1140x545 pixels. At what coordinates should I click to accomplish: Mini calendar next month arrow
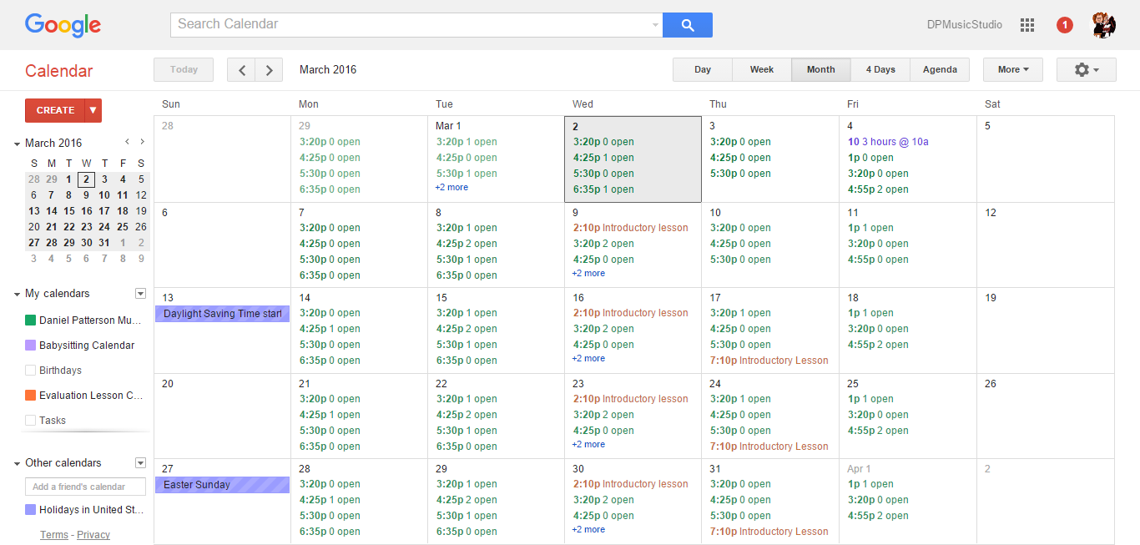pyautogui.click(x=143, y=142)
